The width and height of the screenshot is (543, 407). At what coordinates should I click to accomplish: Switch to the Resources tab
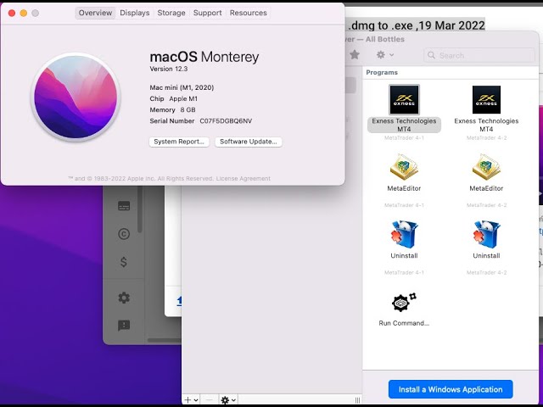pyautogui.click(x=249, y=13)
